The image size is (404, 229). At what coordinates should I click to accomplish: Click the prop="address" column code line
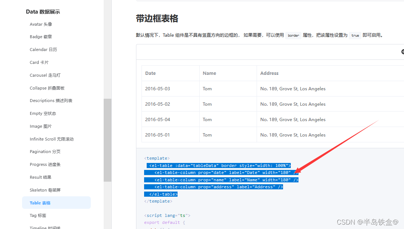click(214, 187)
